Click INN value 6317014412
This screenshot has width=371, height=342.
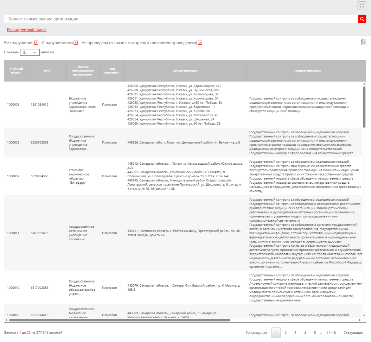40,315
